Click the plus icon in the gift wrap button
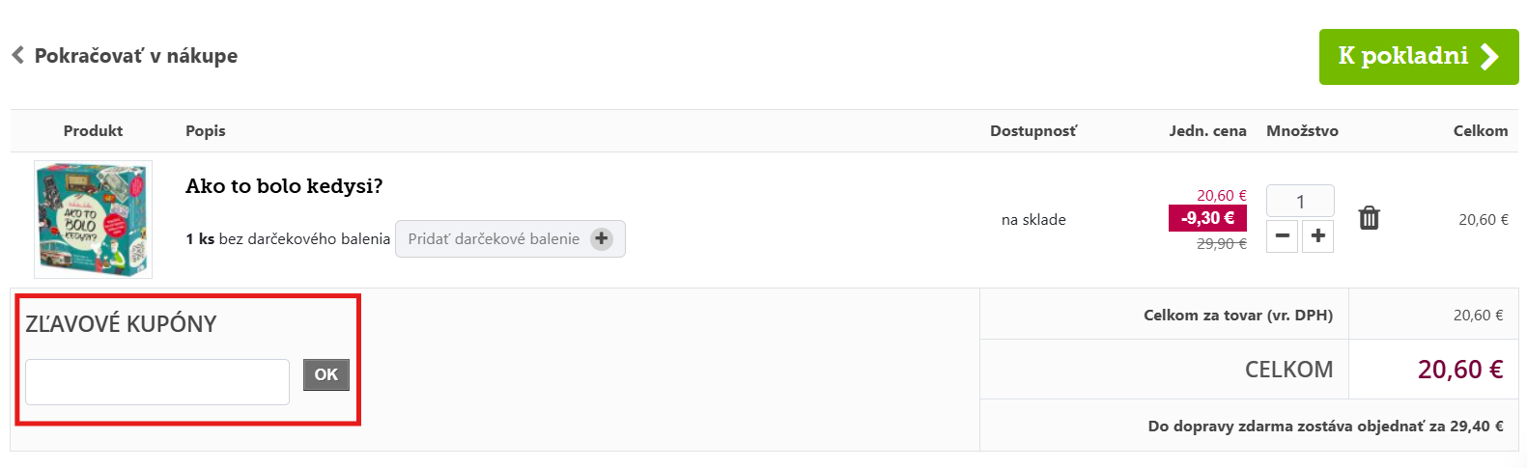Viewport: 1527px width, 468px height. point(602,238)
